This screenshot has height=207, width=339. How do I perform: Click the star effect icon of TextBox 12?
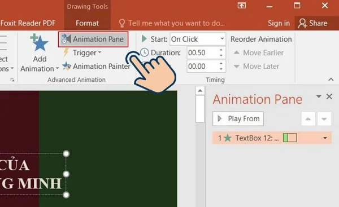tap(228, 138)
